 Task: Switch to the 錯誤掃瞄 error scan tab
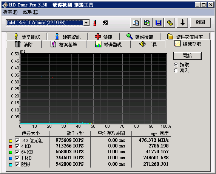click(140, 37)
